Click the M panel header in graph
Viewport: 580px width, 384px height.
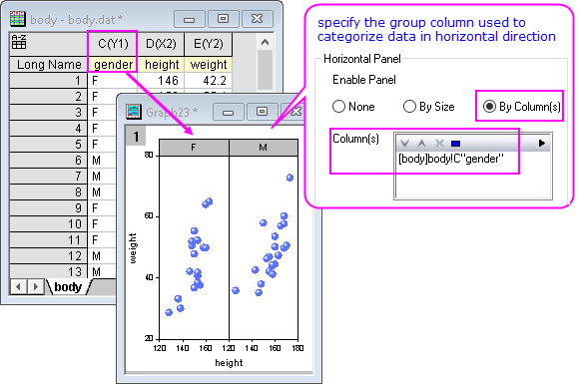coord(263,148)
